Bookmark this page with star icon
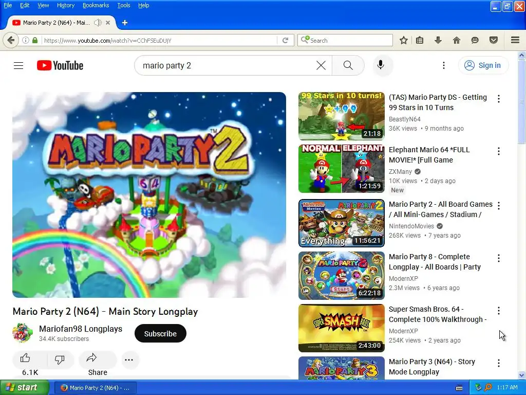This screenshot has width=526, height=395. click(404, 40)
